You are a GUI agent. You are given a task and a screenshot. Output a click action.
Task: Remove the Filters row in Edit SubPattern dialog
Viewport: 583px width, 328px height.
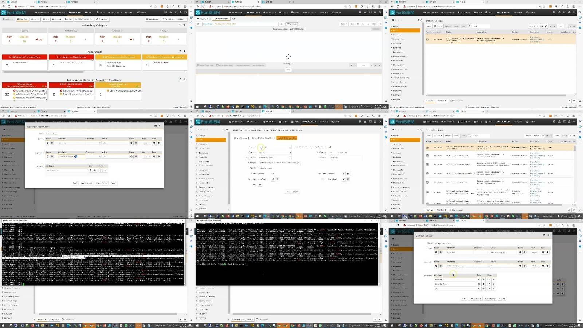[547, 252]
